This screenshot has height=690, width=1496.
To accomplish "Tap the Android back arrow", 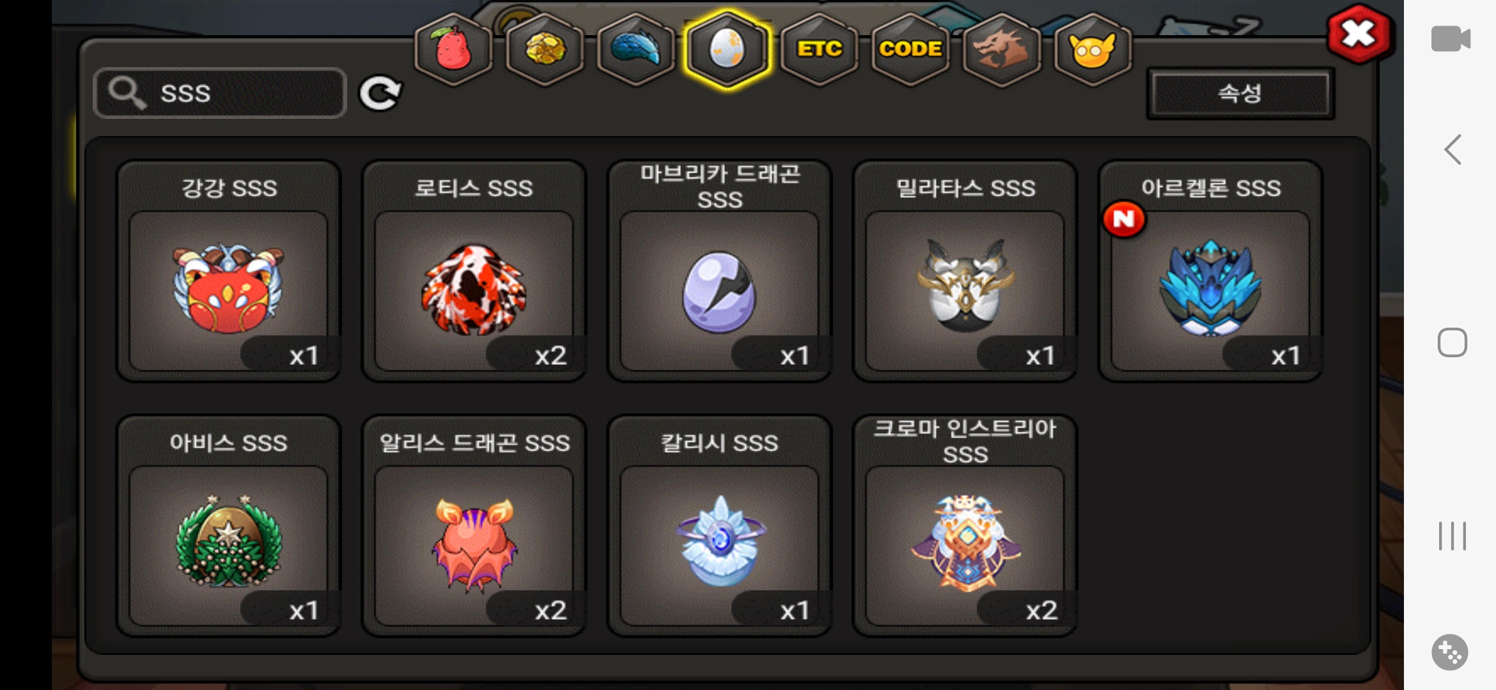I will [1453, 150].
